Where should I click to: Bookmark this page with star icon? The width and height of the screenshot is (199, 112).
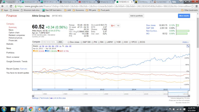193,6
